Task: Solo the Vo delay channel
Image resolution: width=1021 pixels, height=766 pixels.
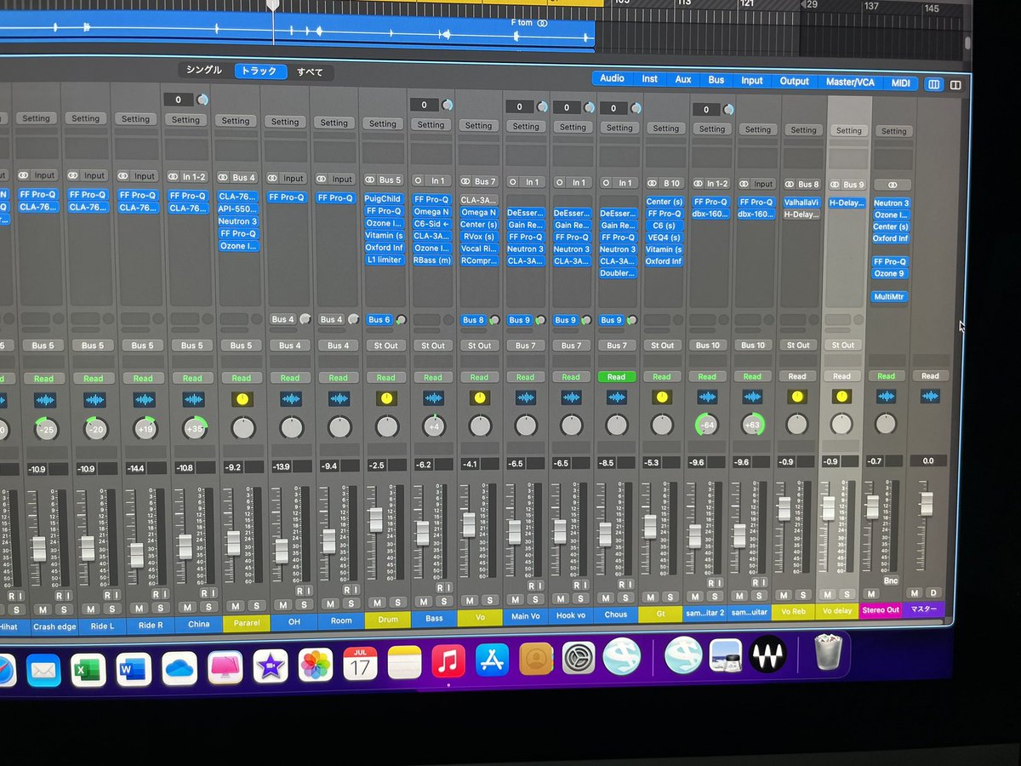Action: (847, 595)
